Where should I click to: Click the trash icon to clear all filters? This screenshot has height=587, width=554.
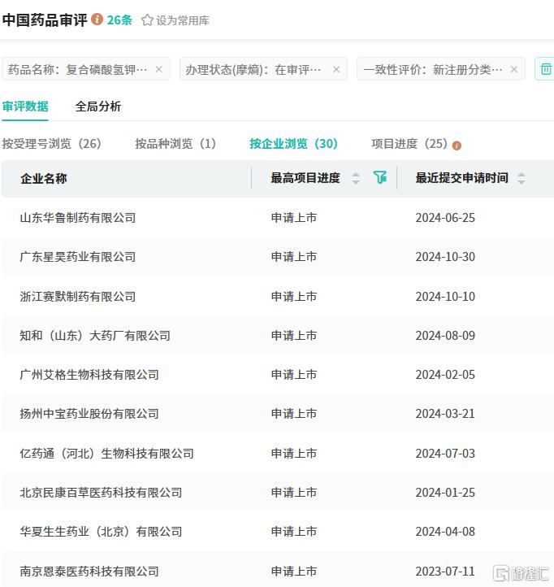[x=546, y=69]
